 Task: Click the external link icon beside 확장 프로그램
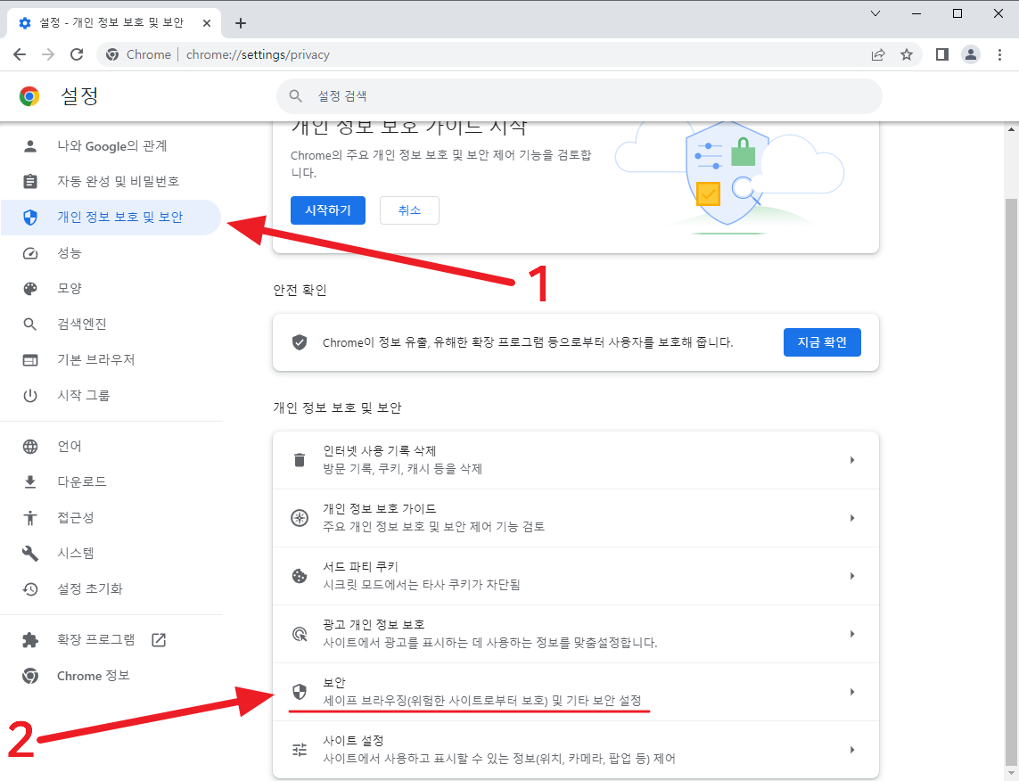159,640
